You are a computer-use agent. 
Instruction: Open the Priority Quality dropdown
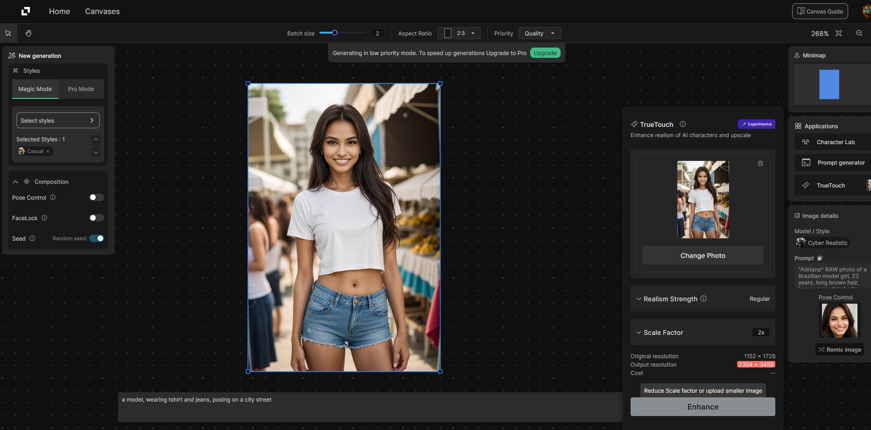(540, 33)
